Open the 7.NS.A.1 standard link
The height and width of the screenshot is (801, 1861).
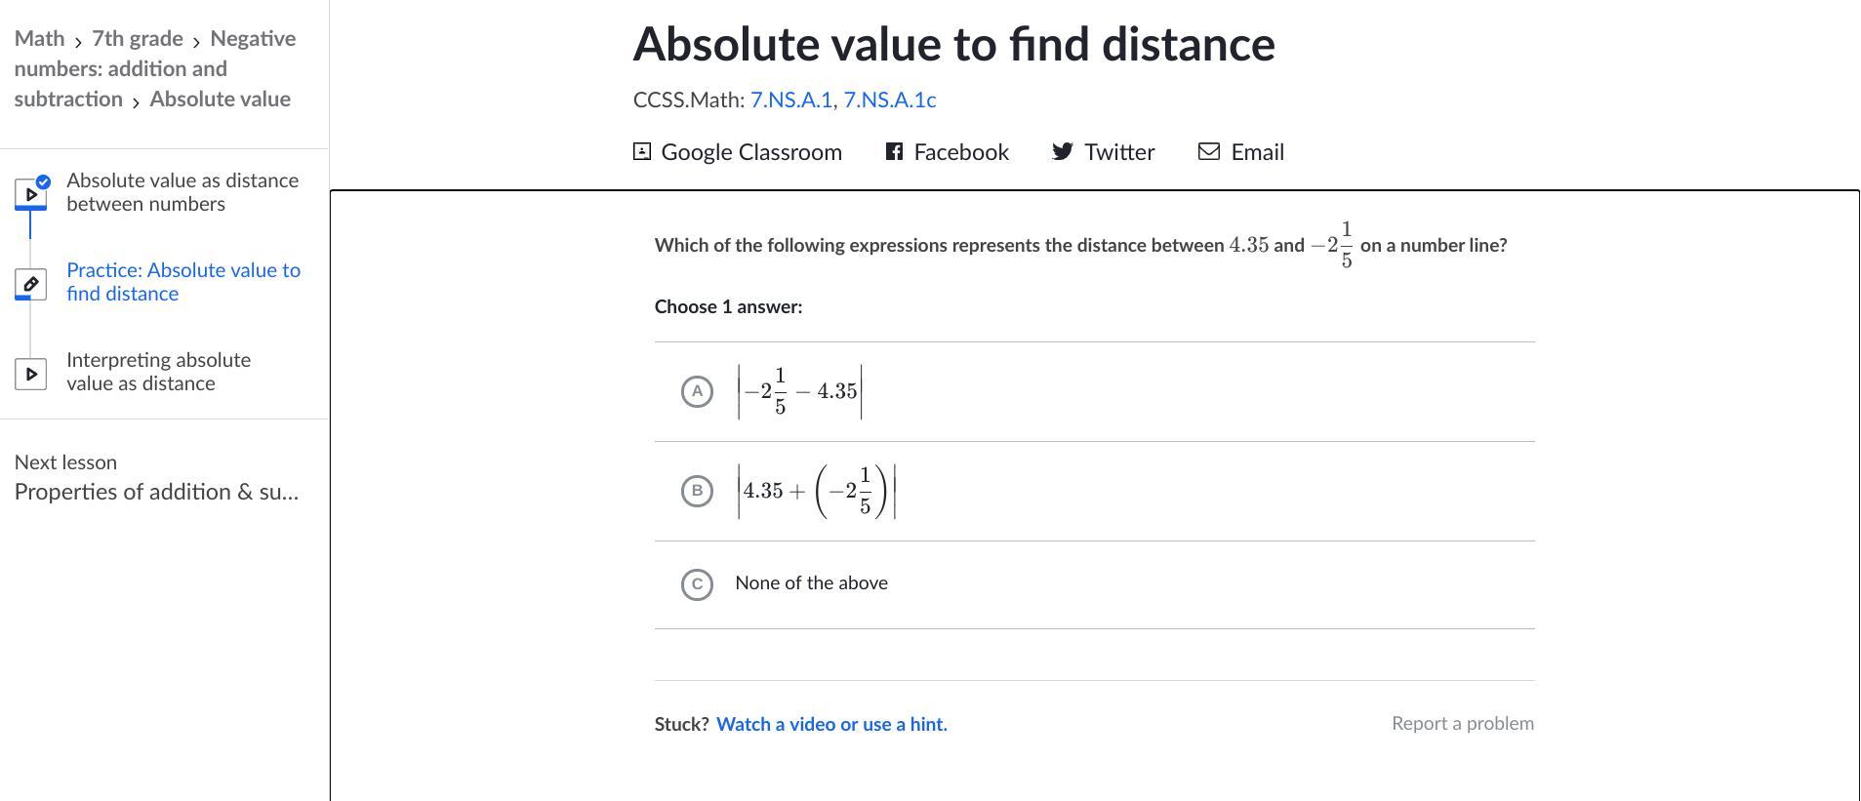(x=790, y=100)
